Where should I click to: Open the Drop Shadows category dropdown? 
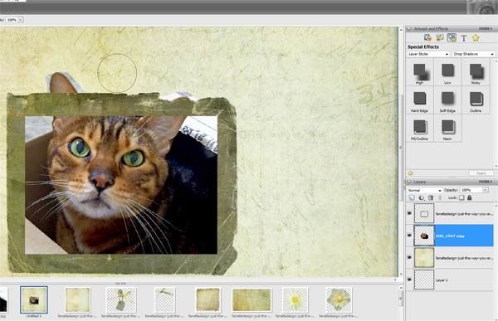pyautogui.click(x=474, y=54)
